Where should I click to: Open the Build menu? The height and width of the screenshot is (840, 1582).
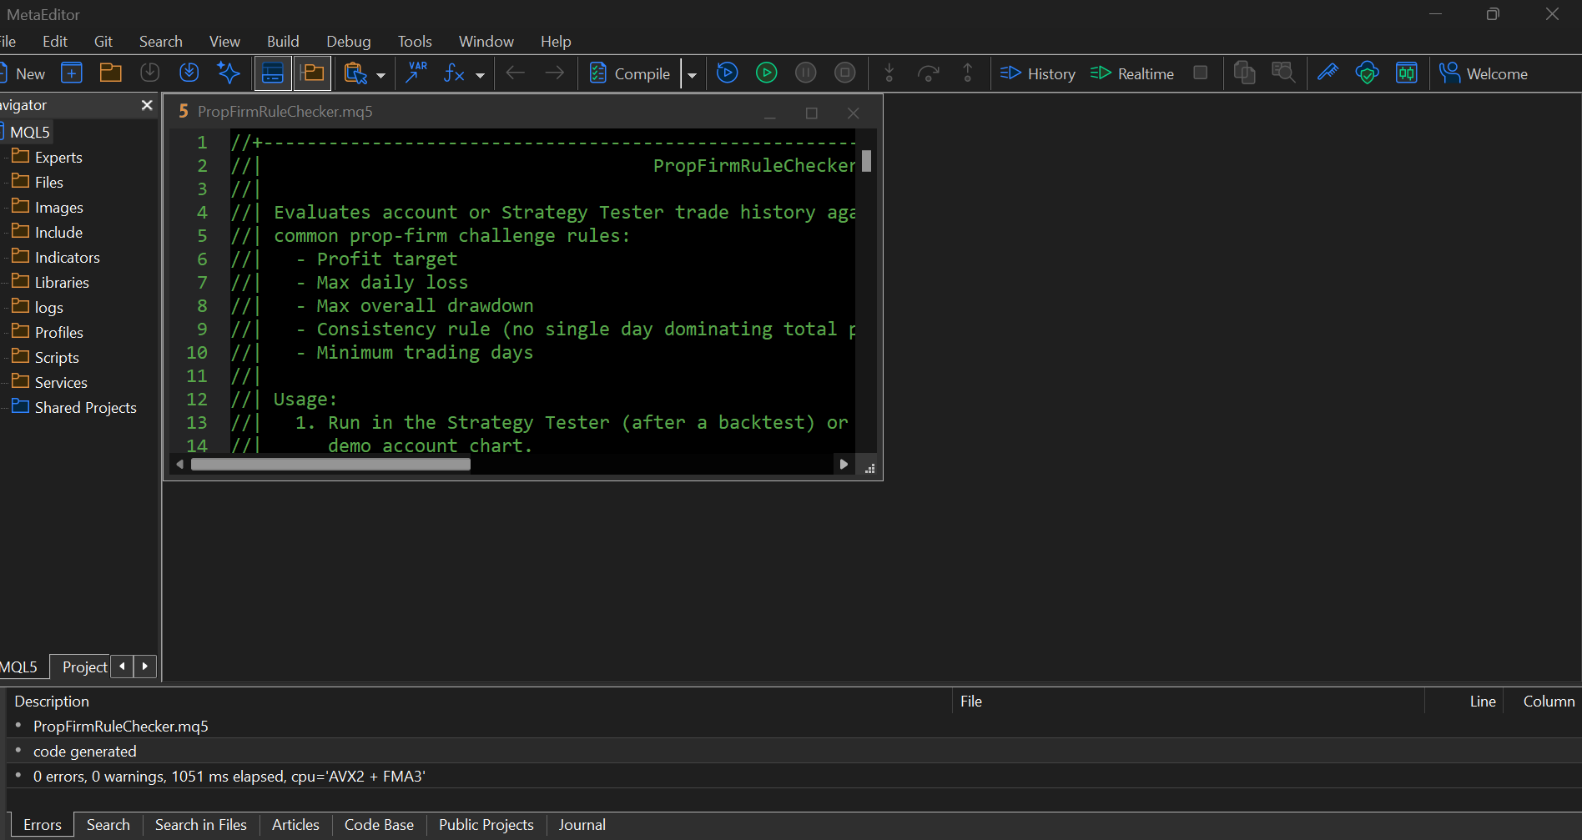[283, 41]
